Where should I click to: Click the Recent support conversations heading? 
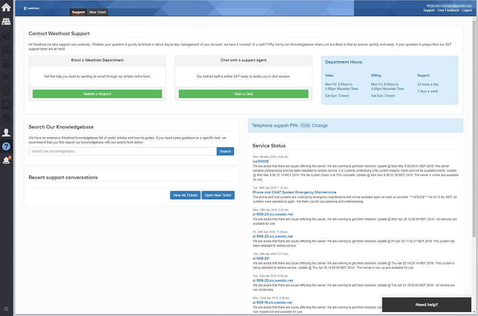63,177
